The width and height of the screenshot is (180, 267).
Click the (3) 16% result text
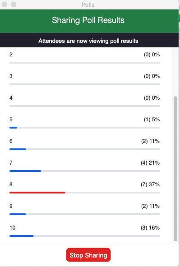pyautogui.click(x=150, y=228)
